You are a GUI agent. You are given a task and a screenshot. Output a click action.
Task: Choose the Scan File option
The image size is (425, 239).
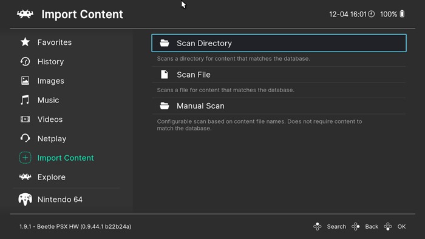(279, 75)
